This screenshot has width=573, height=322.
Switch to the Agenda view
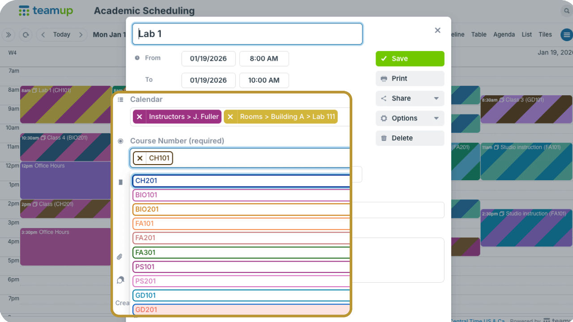pos(504,34)
